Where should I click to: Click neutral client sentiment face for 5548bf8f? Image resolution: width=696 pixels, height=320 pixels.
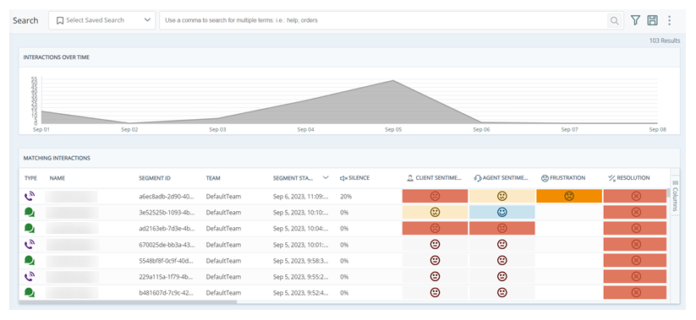pyautogui.click(x=435, y=260)
